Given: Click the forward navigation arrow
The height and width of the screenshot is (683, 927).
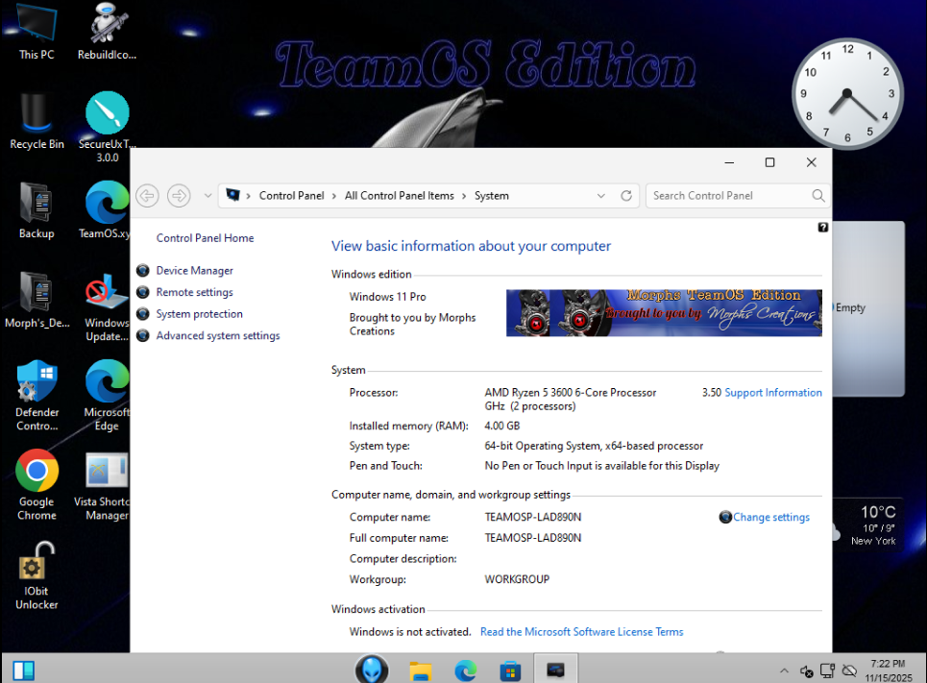Looking at the screenshot, I should pyautogui.click(x=179, y=196).
